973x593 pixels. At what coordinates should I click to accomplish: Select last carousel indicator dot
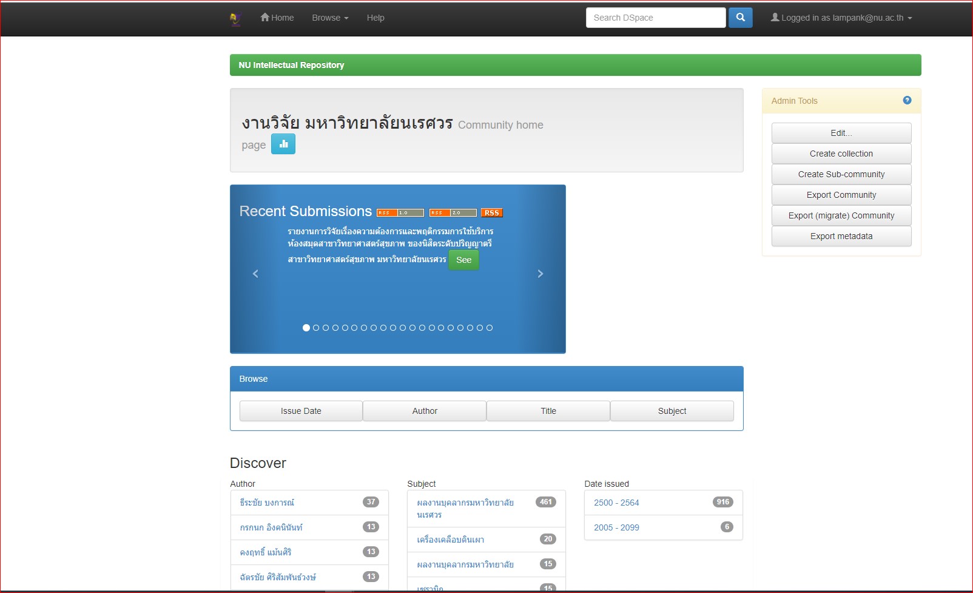[490, 328]
